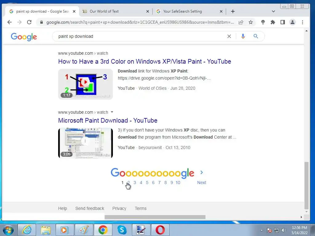Go back to the previous page
This screenshot has height=236, width=315.
(x=10, y=22)
